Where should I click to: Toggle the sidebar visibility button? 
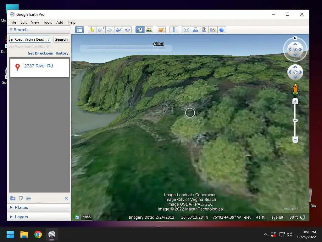(x=80, y=30)
